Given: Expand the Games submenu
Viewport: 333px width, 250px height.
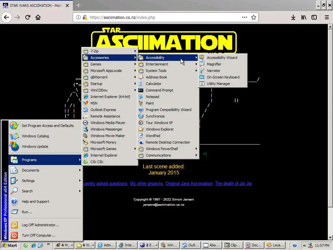Looking at the screenshot, I should (110, 64).
